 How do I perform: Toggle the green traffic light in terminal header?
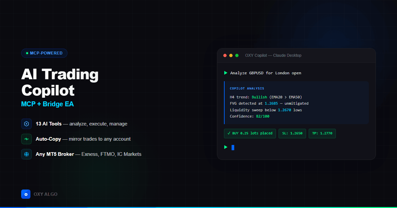pos(237,55)
